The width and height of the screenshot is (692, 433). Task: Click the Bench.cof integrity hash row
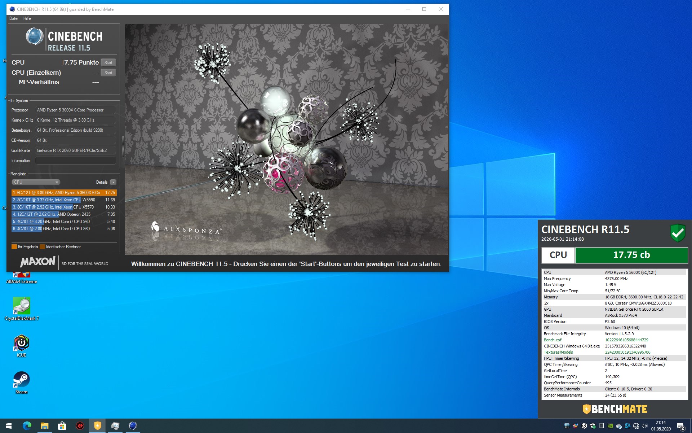(615, 340)
